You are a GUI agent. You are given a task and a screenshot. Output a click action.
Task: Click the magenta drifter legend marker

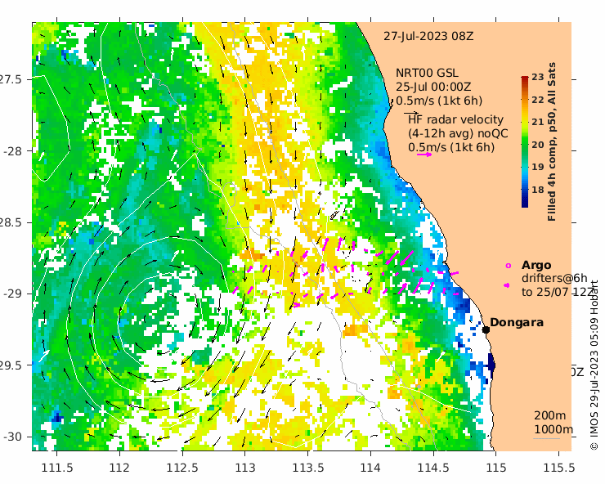pyautogui.click(x=507, y=285)
